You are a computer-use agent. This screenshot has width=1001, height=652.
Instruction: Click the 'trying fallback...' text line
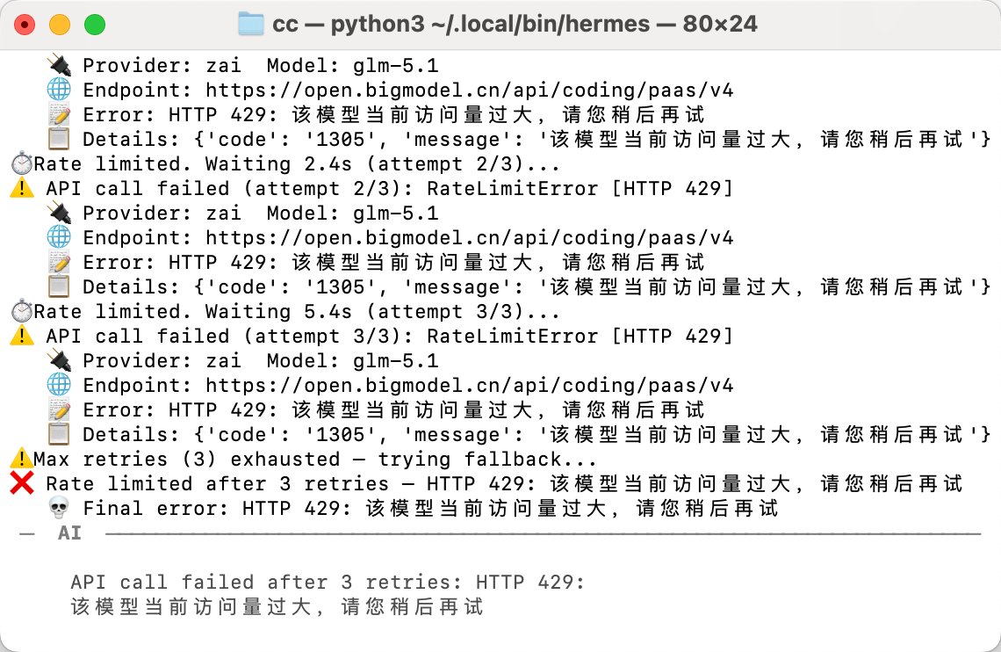pos(486,460)
